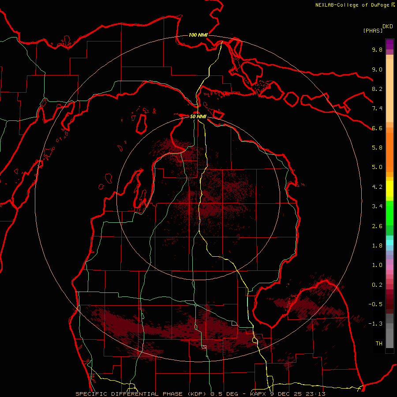Pick the purple top band on color bar

pos(390,44)
